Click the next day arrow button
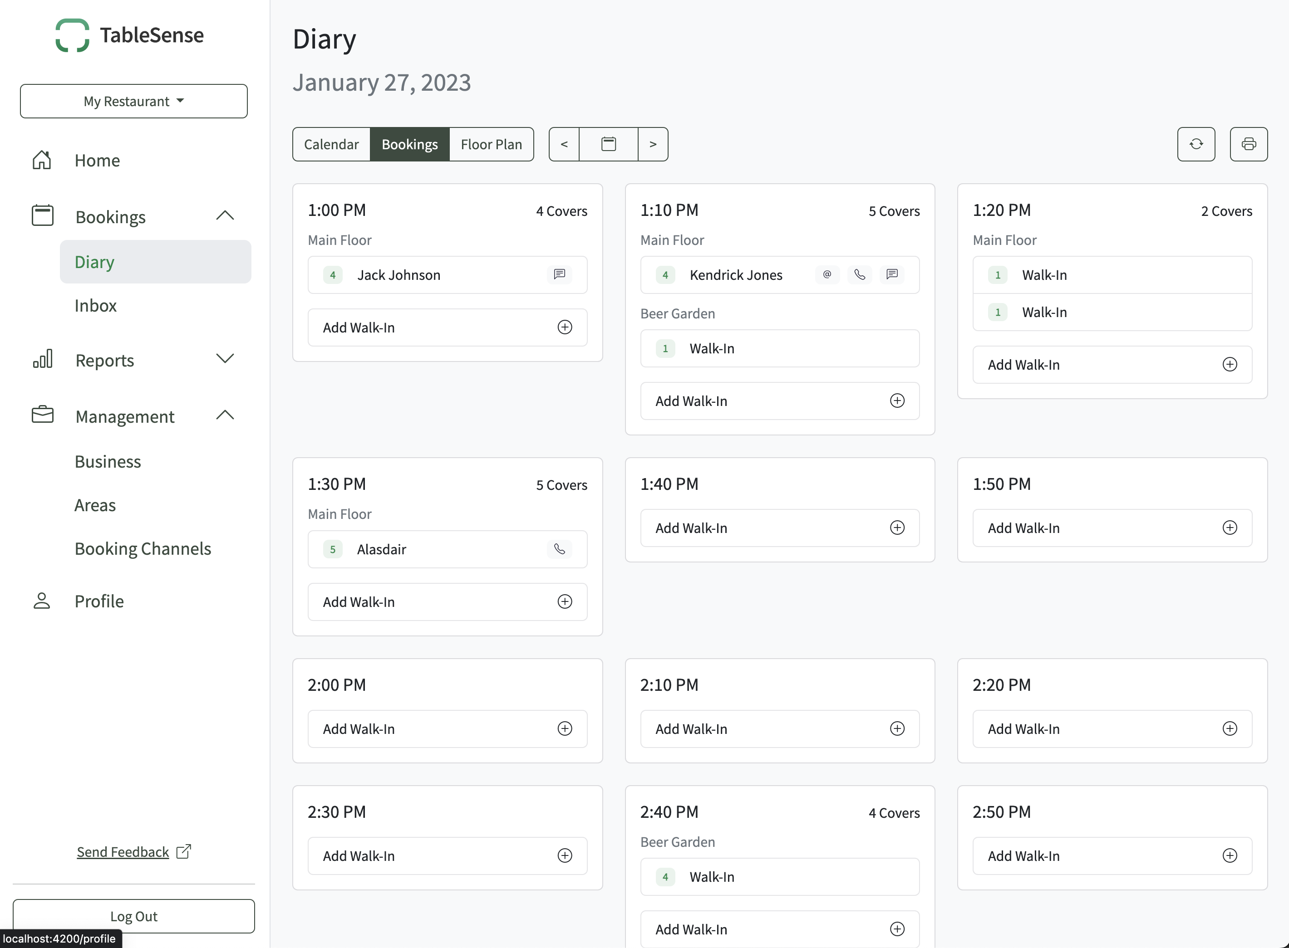This screenshot has height=948, width=1289. click(653, 144)
